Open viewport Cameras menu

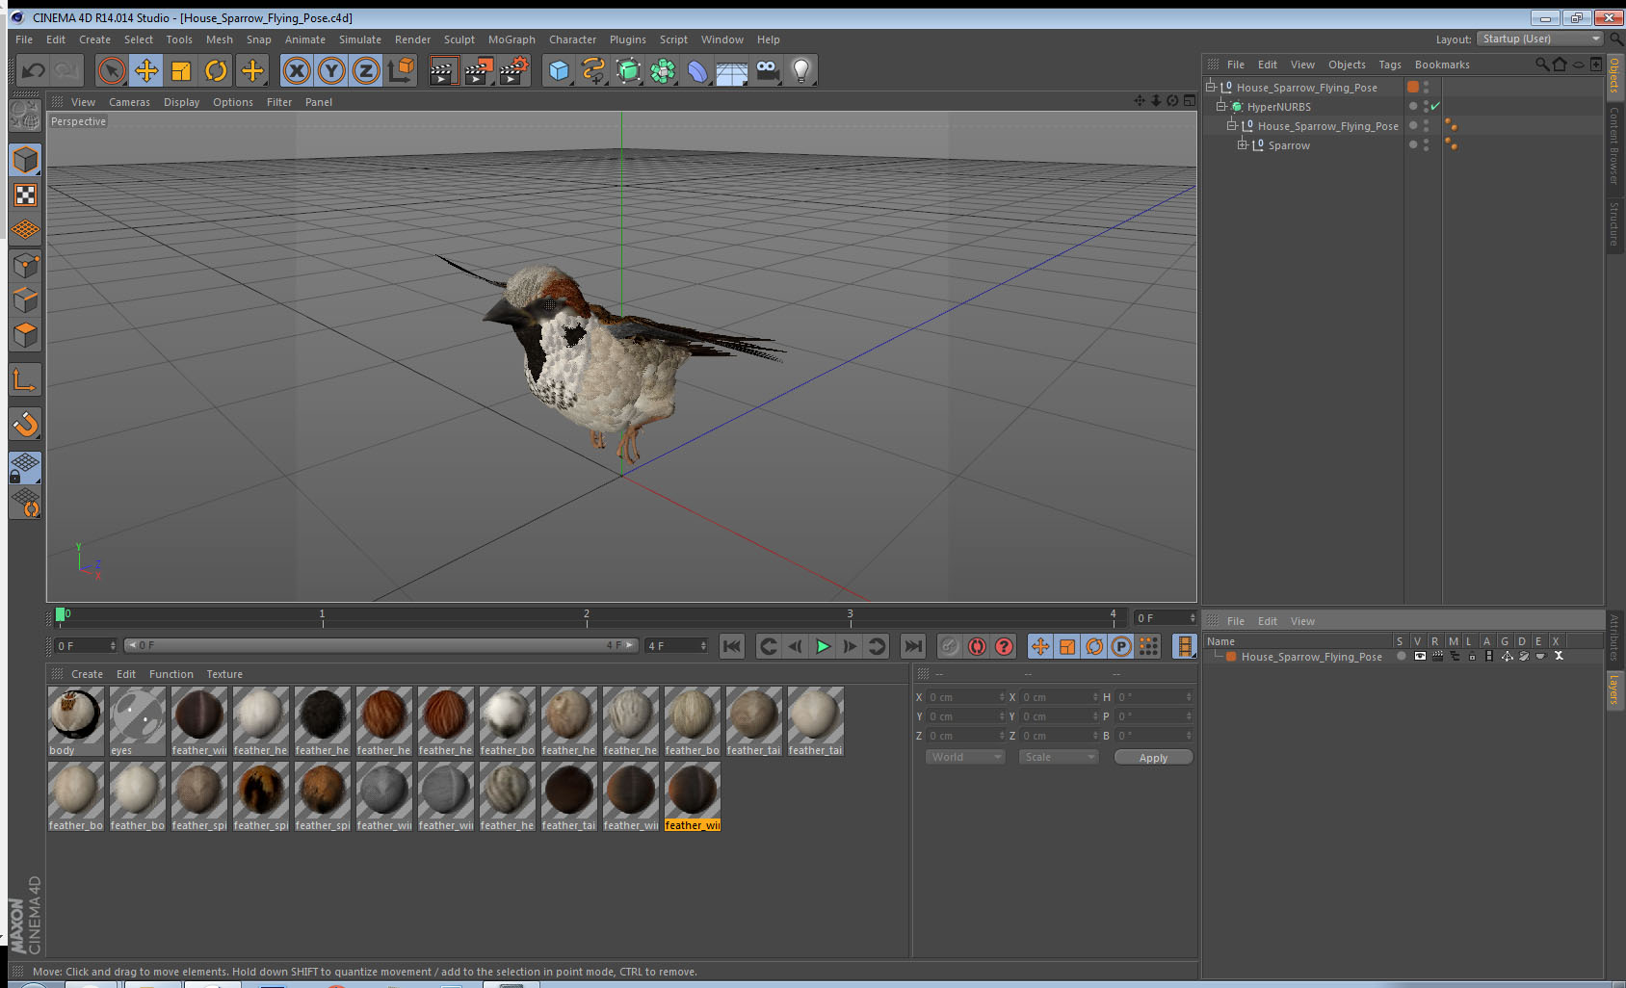click(129, 102)
